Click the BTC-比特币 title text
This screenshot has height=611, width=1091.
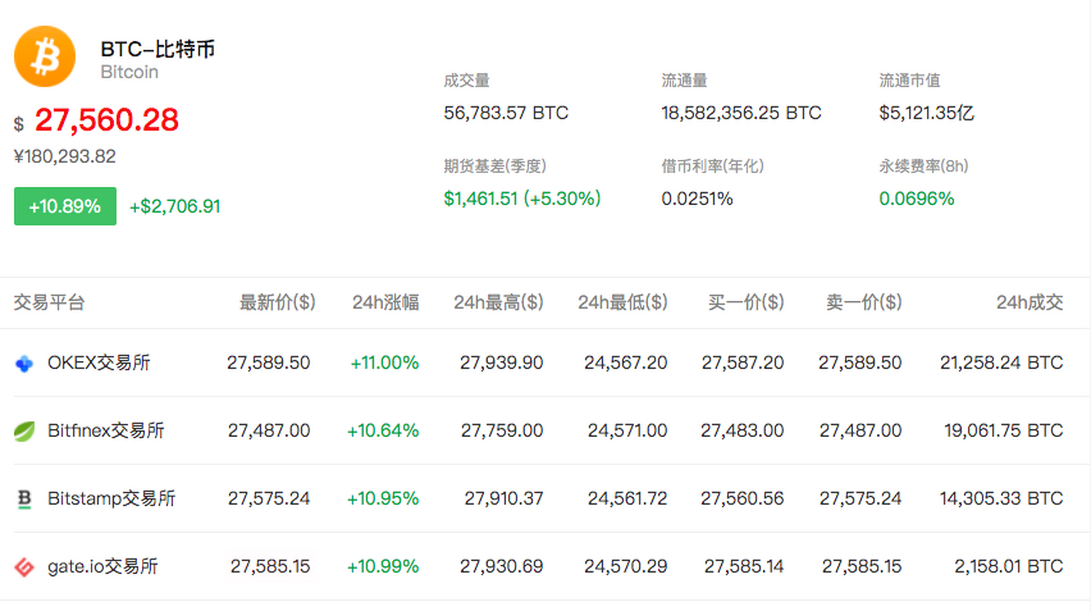coord(157,49)
